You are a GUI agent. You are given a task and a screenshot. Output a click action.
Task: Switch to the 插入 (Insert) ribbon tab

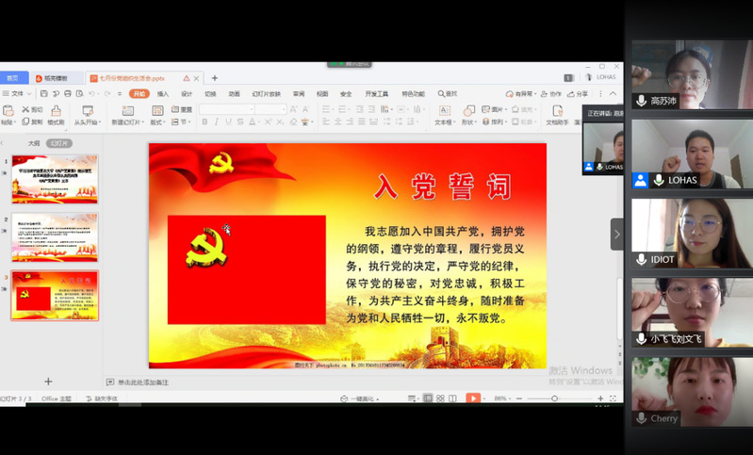163,94
